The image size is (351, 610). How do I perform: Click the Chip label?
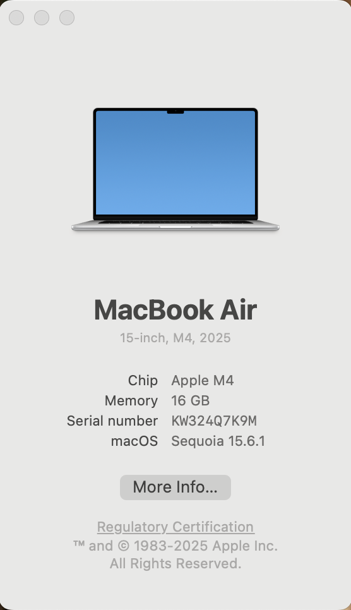coord(143,381)
